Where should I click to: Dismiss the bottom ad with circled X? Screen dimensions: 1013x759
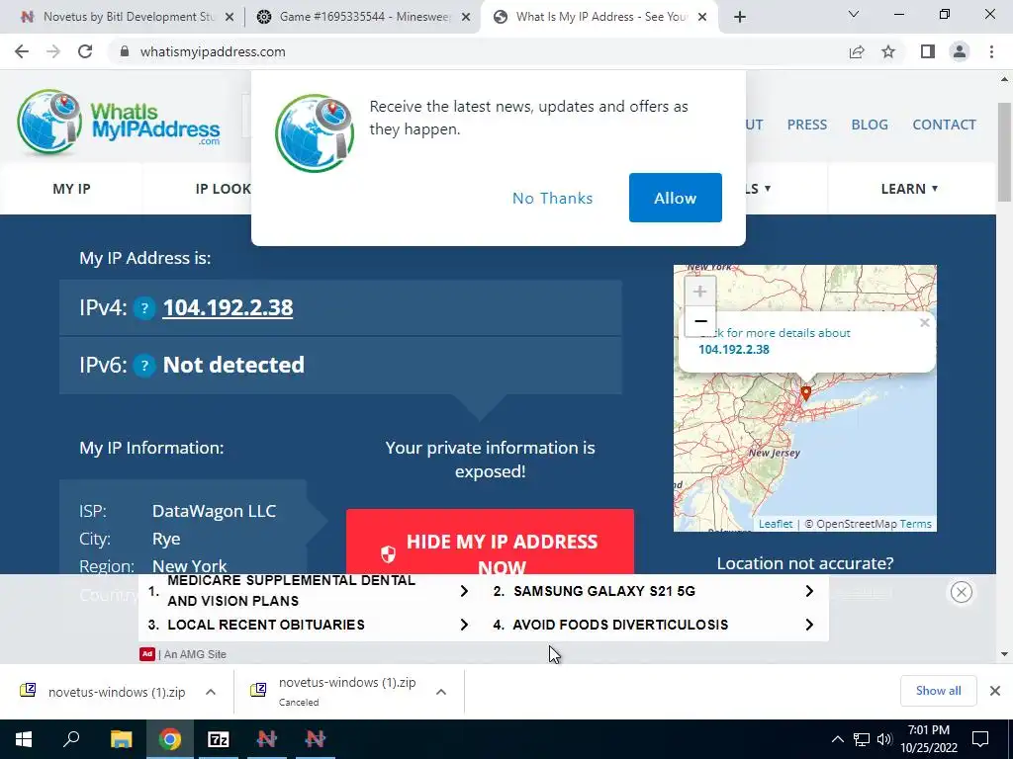[x=962, y=592]
